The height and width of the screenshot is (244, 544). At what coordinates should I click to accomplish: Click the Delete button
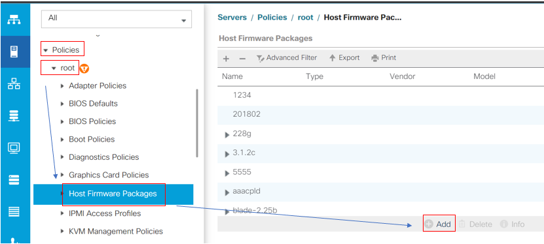click(475, 224)
